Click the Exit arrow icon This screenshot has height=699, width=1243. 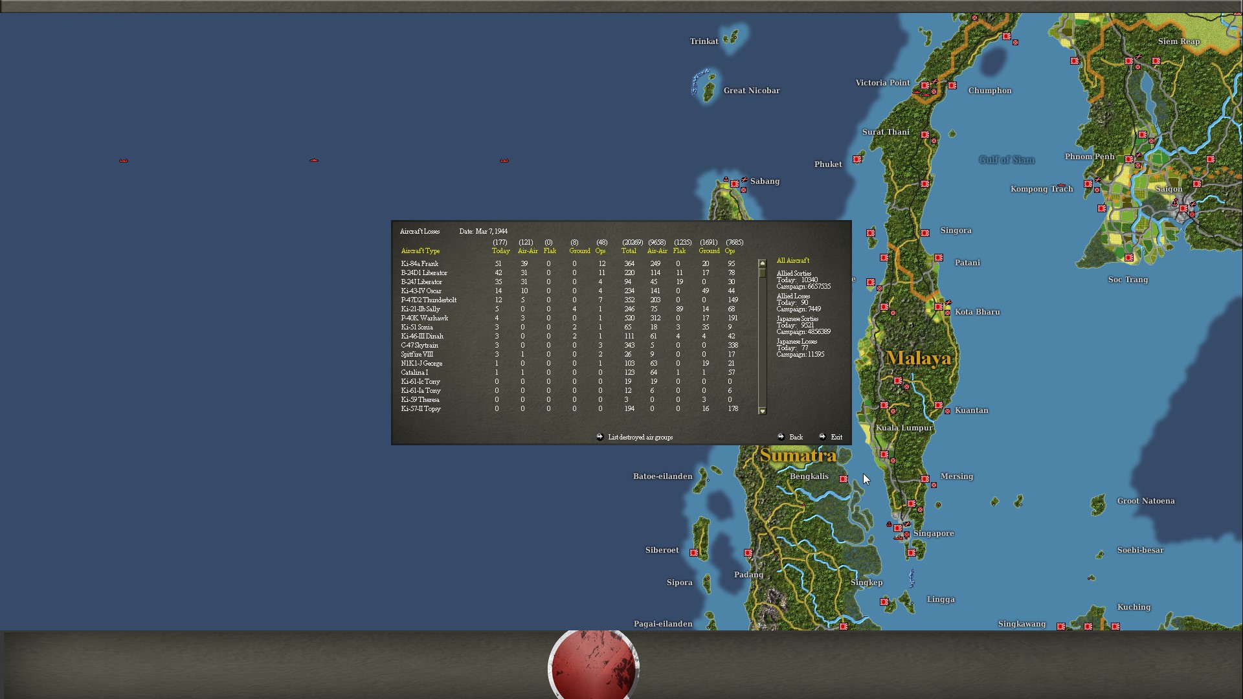pos(822,437)
